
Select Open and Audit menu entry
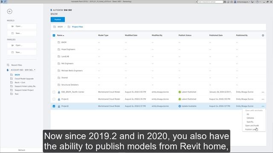click(252, 126)
